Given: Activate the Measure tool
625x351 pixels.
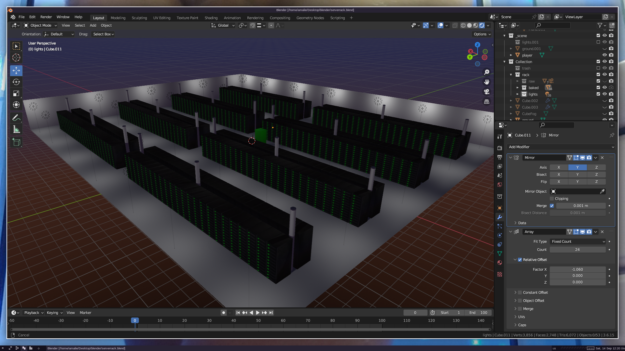Looking at the screenshot, I should [16, 130].
